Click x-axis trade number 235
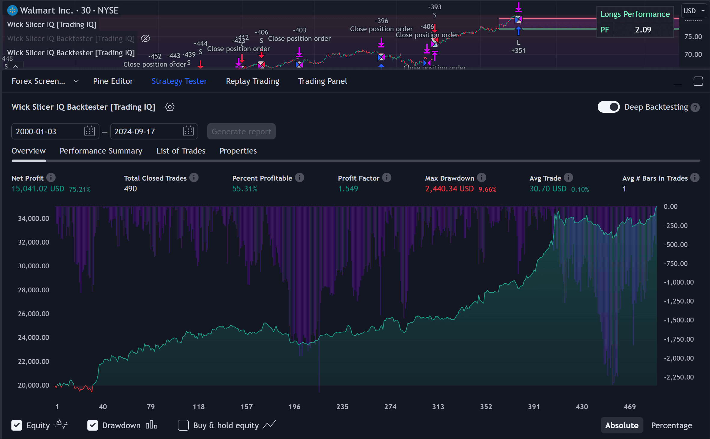Image resolution: width=710 pixels, height=439 pixels. 342,407
